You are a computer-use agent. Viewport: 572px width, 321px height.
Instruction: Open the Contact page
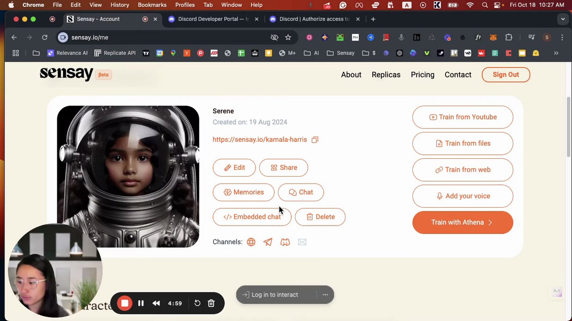458,75
